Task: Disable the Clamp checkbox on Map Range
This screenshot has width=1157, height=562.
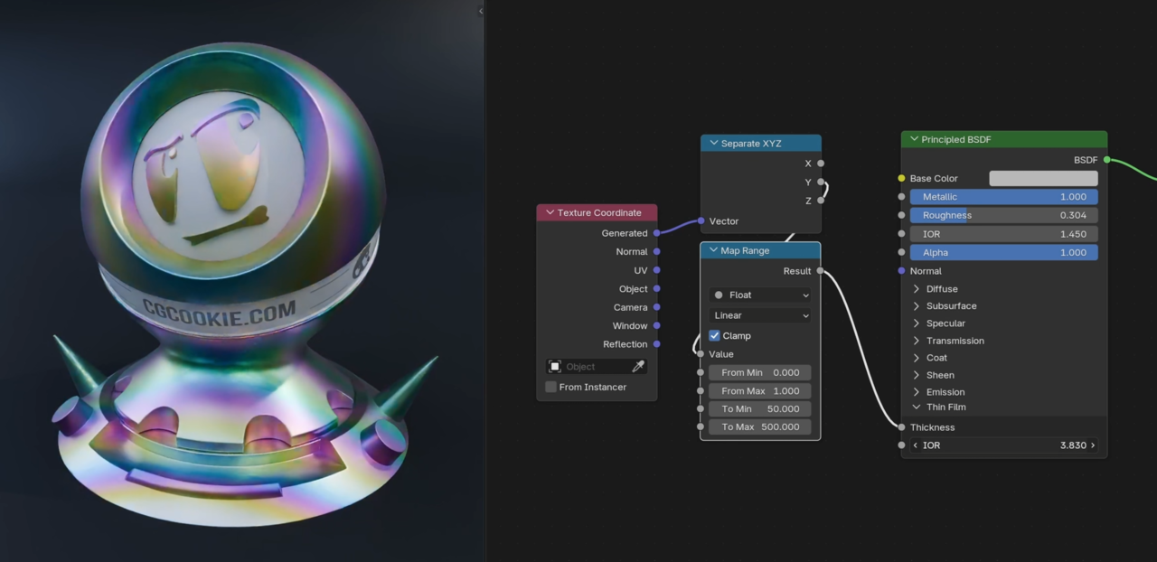Action: point(714,335)
